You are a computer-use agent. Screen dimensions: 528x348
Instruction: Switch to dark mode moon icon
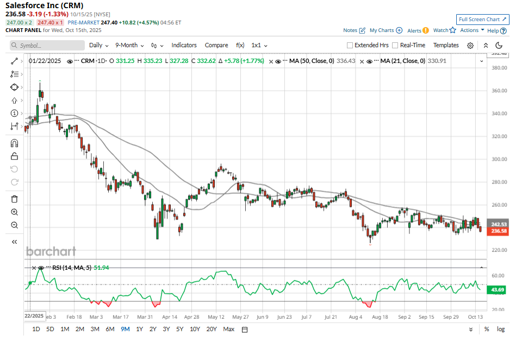(499, 46)
